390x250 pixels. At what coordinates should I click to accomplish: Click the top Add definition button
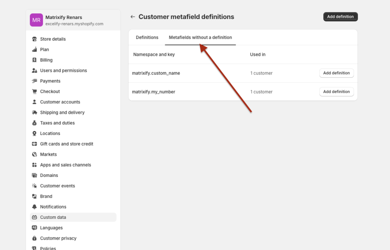[x=340, y=16]
